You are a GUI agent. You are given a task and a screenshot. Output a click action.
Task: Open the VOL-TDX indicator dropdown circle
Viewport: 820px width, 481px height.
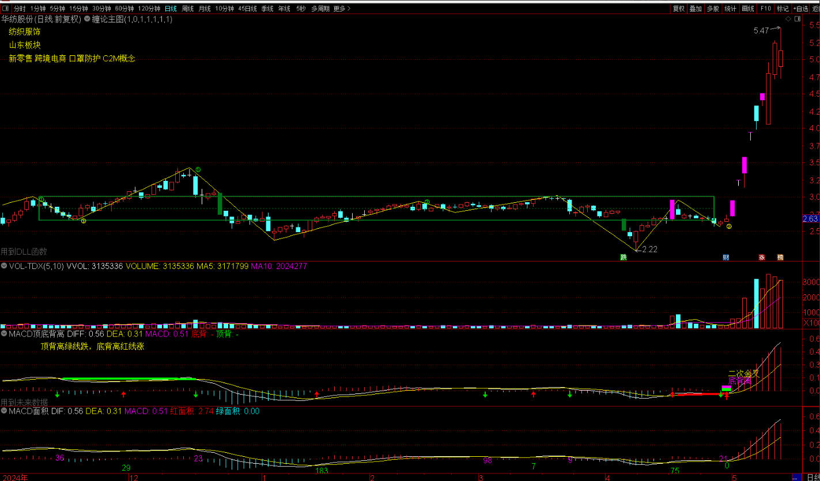pos(5,266)
